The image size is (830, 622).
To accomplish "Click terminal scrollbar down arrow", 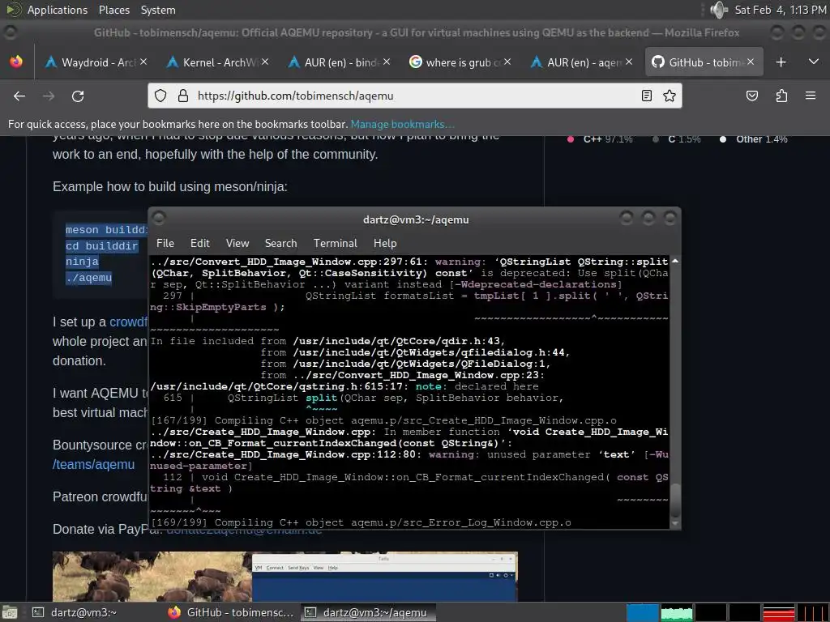I will [675, 524].
